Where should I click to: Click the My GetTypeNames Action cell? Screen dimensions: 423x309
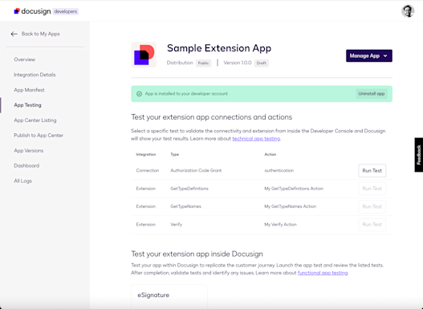[x=290, y=206]
